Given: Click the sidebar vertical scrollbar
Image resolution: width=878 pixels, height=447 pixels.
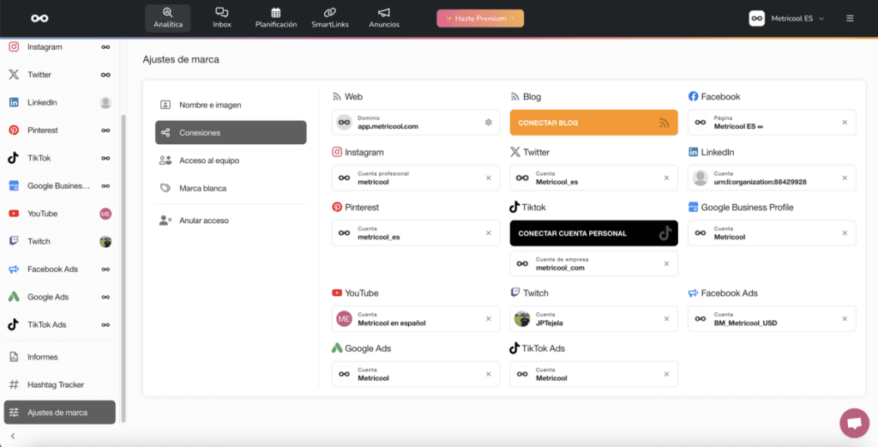Looking at the screenshot, I should pyautogui.click(x=123, y=269).
